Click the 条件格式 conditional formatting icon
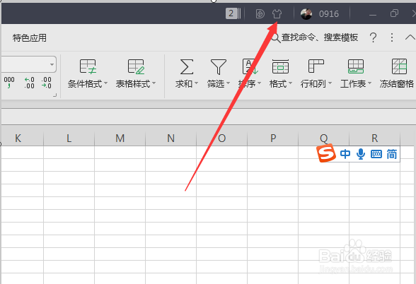416x284 pixels. (x=88, y=66)
